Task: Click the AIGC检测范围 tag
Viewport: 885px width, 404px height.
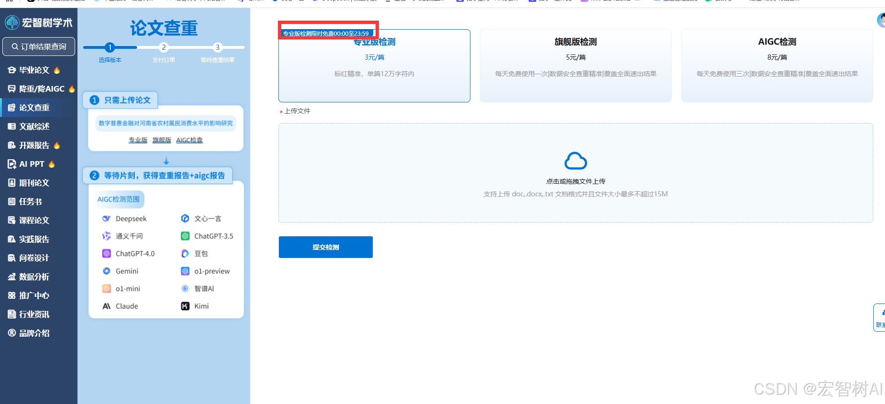Action: tap(118, 199)
